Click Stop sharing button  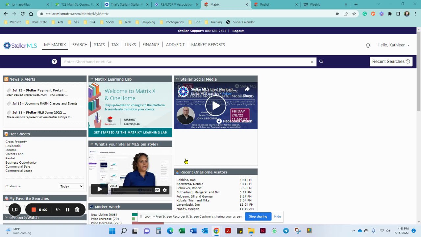pos(258,217)
